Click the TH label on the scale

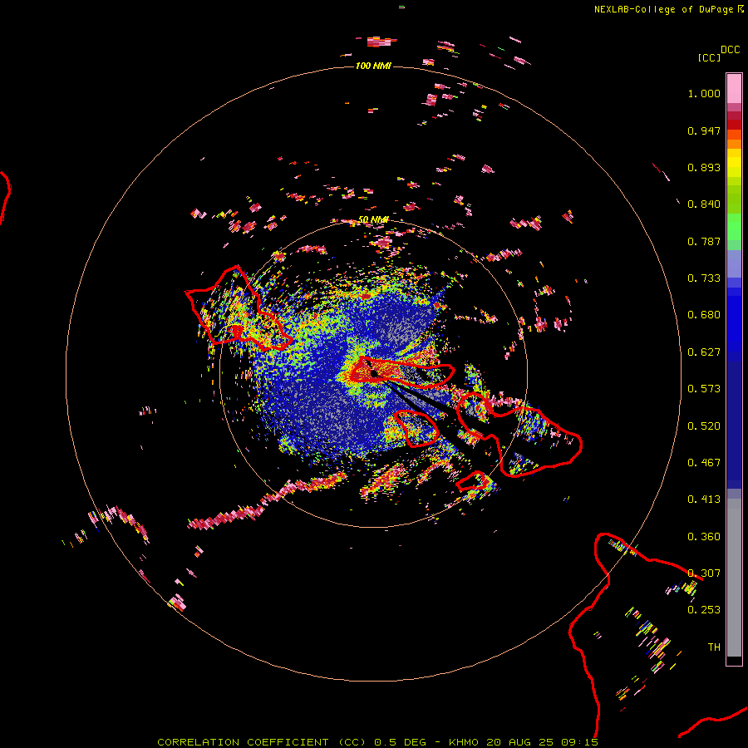pyautogui.click(x=714, y=647)
